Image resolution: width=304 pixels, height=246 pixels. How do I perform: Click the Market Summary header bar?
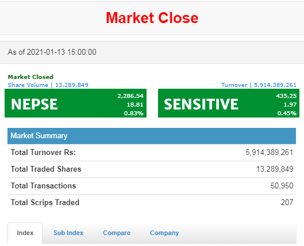pos(152,136)
